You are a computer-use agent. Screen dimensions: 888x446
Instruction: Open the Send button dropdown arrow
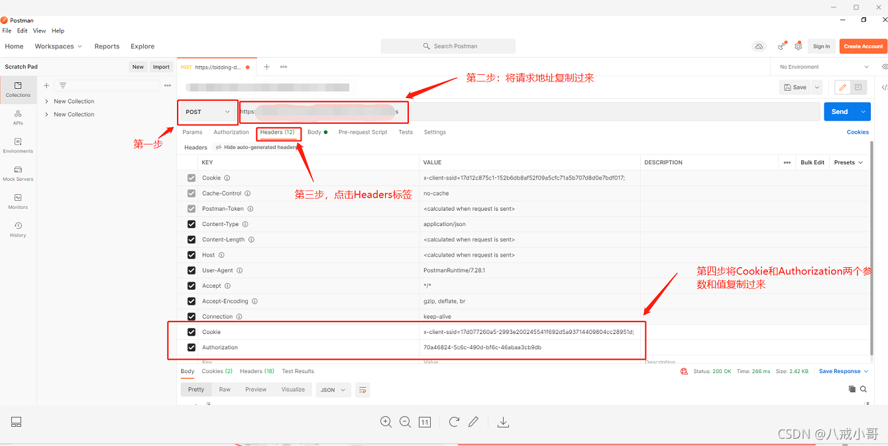[863, 112]
